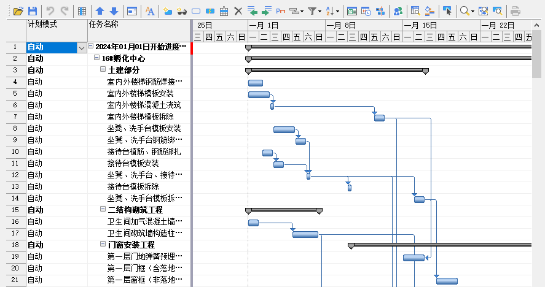The width and height of the screenshot is (545, 287).
Task: Collapse the 二结构砌筑工程 group
Action: tap(103, 209)
